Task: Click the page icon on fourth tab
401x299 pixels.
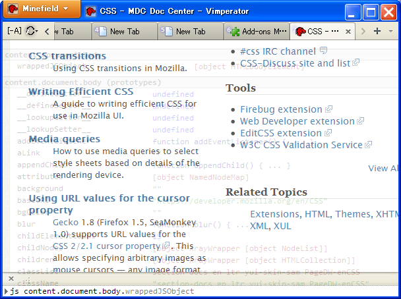Action: pyautogui.click(x=102, y=32)
